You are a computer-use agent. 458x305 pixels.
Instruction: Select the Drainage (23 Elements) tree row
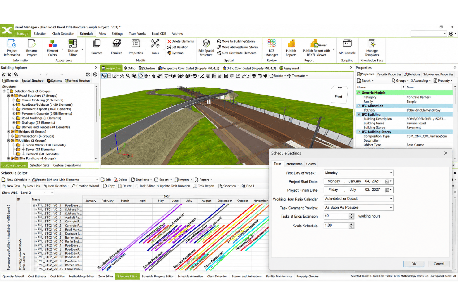(x=38, y=123)
